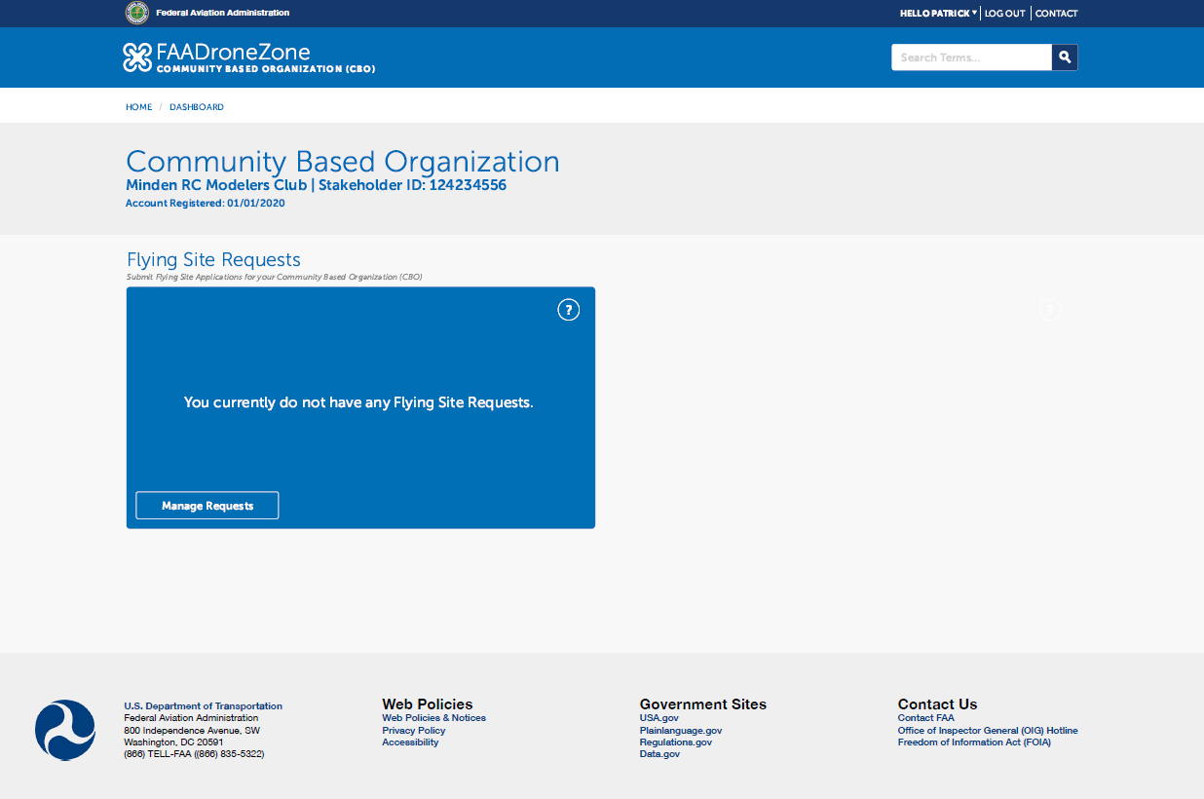Open the Privacy Policy footer link
Screen dimensions: 1204x799
coord(413,730)
